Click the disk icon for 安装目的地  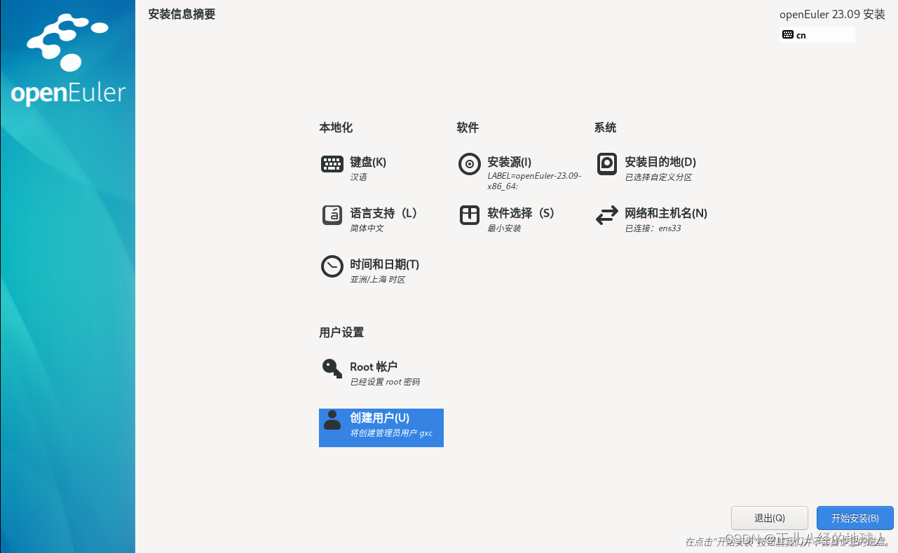(x=607, y=164)
